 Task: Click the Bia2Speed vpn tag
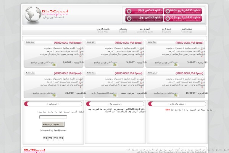point(136,109)
